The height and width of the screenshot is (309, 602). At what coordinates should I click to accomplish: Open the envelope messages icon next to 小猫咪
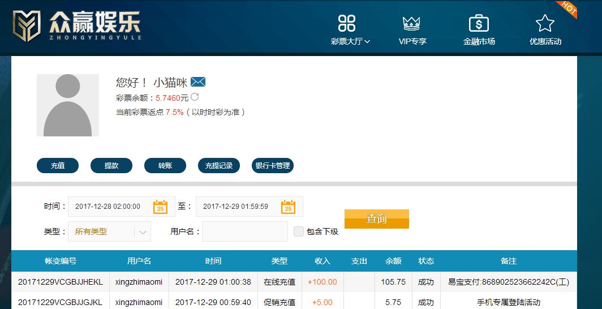(198, 81)
